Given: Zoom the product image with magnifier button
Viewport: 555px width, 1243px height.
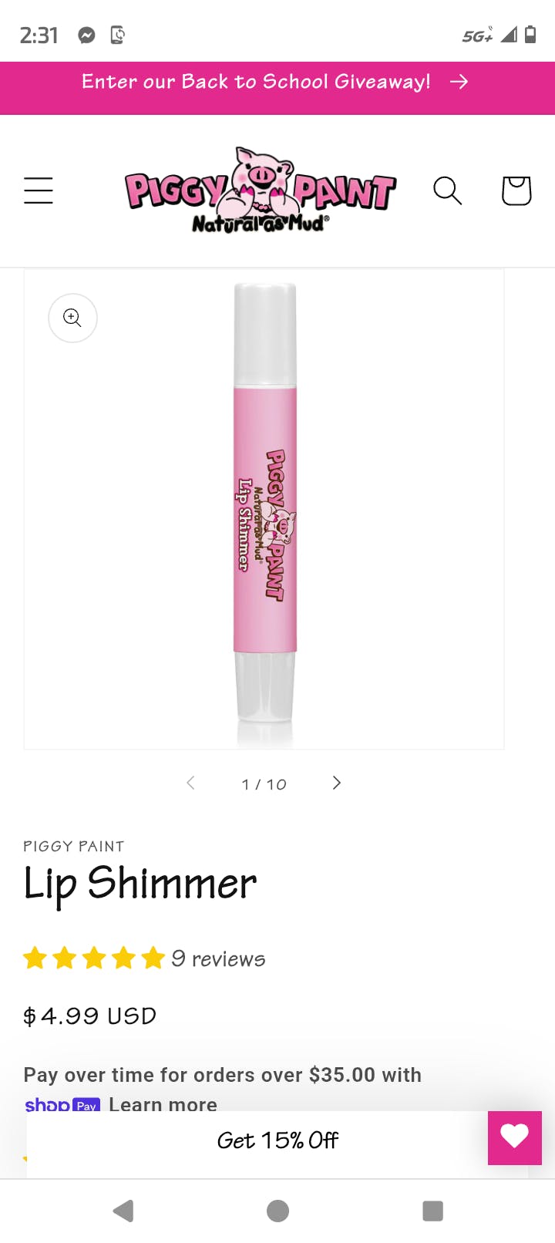Looking at the screenshot, I should tap(72, 318).
